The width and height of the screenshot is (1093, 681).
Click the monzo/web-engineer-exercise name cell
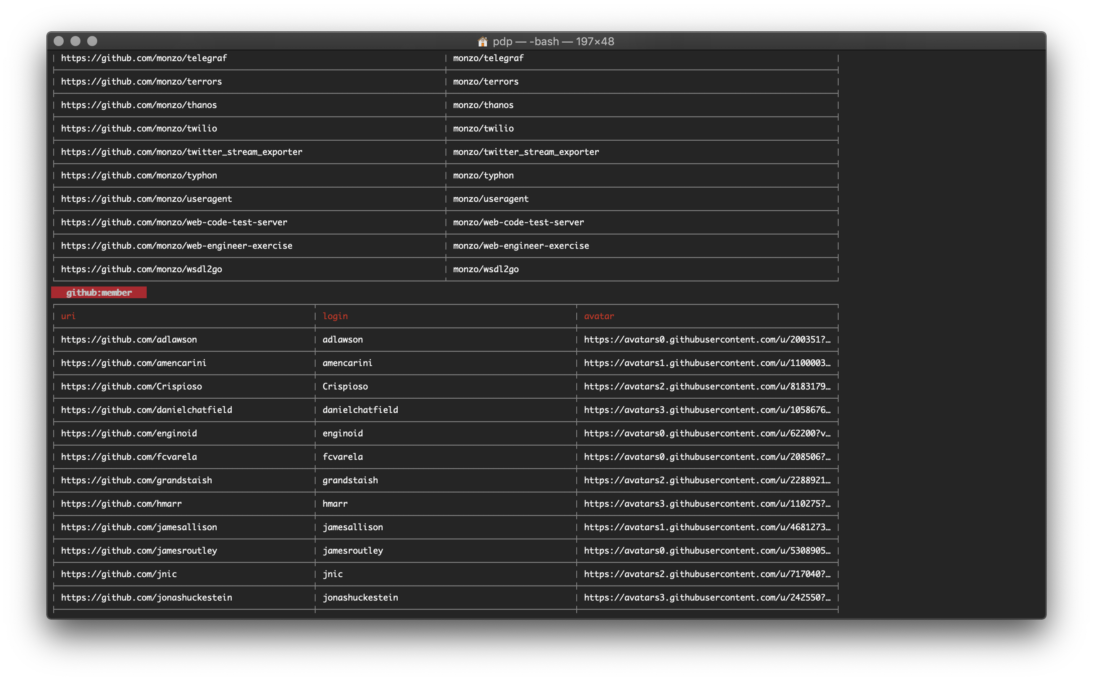coord(521,246)
